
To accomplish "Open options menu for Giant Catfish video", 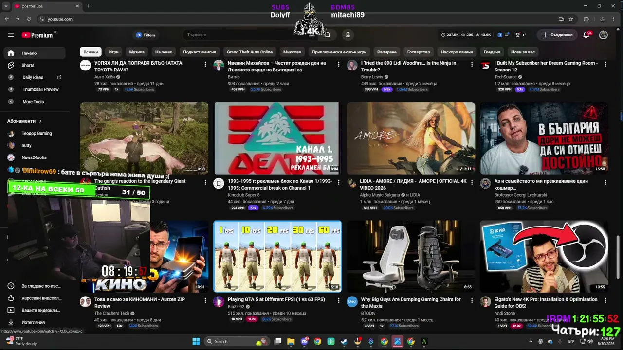I will (x=205, y=182).
